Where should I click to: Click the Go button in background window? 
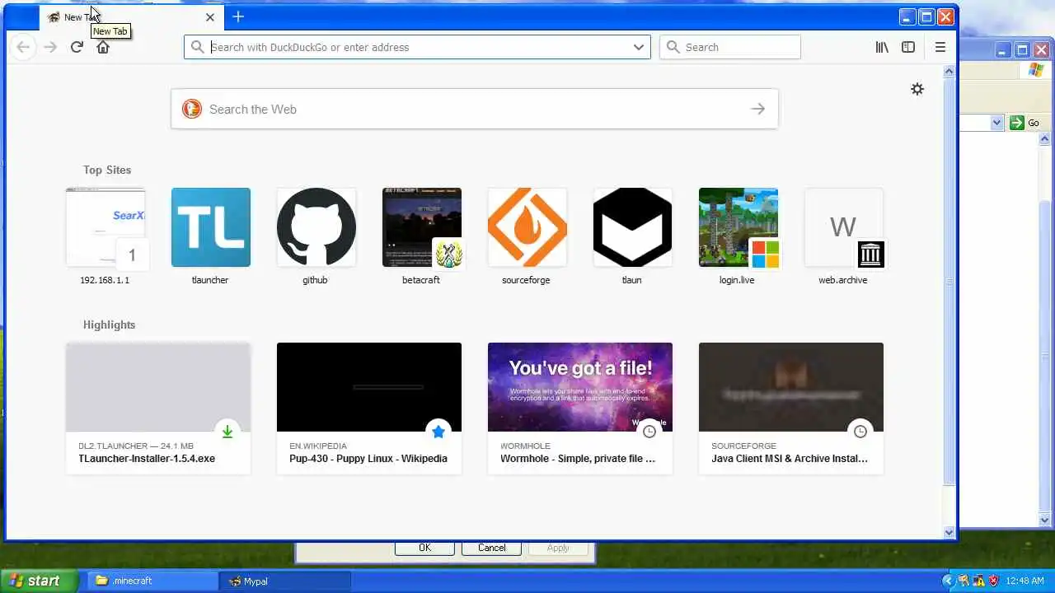pos(1025,123)
